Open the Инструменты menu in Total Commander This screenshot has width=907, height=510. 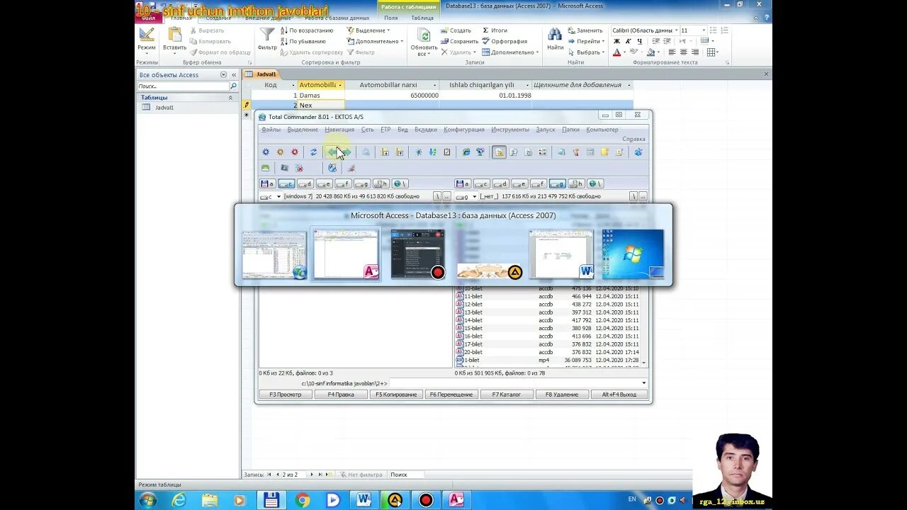click(x=510, y=130)
